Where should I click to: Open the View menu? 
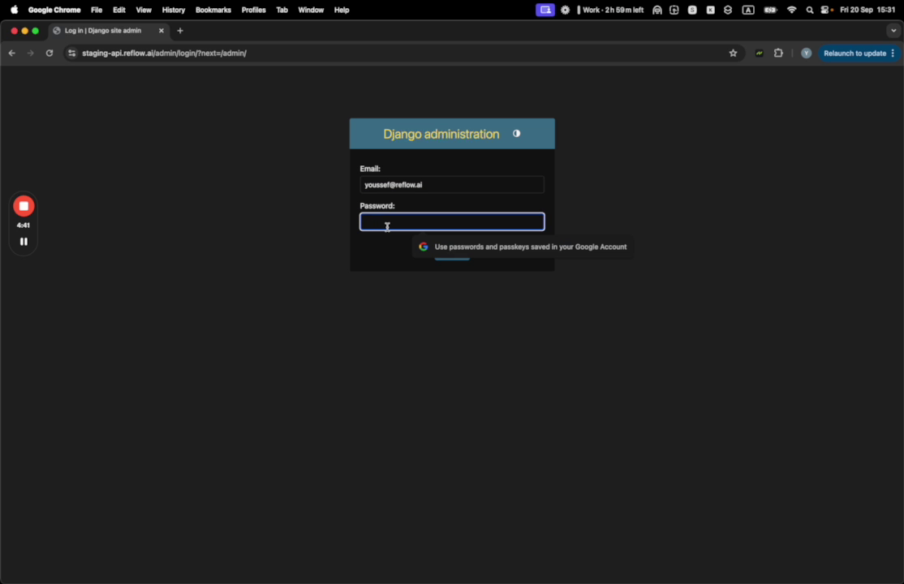(144, 10)
